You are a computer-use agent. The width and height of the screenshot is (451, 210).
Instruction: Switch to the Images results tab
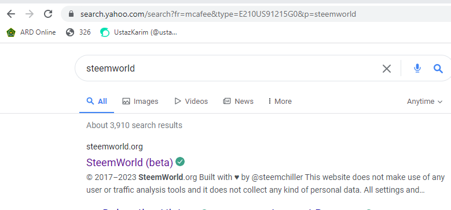pos(140,101)
